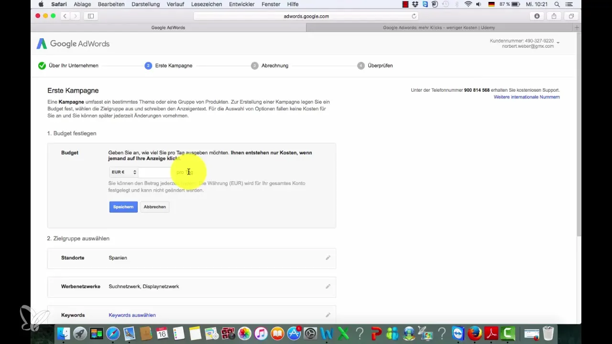The image size is (612, 344).
Task: Click the green checkmark for Über Ihr Unternehmen
Action: click(42, 65)
